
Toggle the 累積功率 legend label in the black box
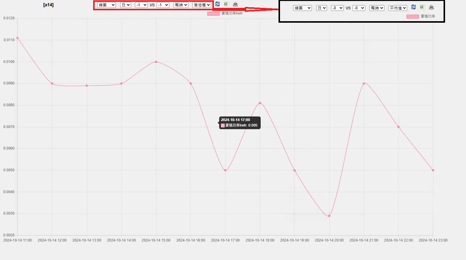click(428, 16)
